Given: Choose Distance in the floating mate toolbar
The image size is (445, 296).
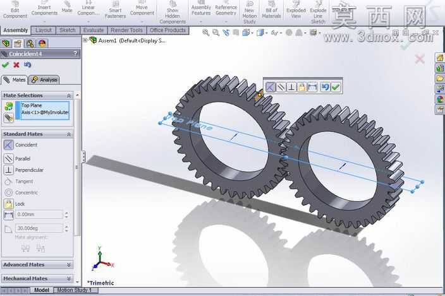Looking at the screenshot, I should coord(312,87).
